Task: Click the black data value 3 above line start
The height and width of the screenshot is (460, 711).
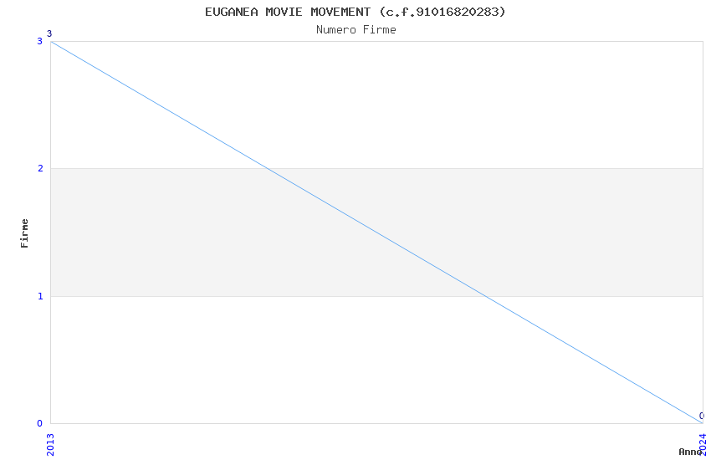Action: pos(49,34)
